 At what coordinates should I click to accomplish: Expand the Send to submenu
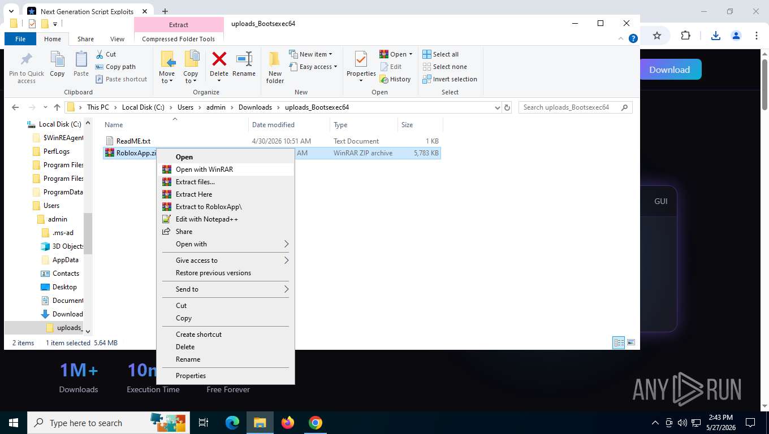point(225,289)
